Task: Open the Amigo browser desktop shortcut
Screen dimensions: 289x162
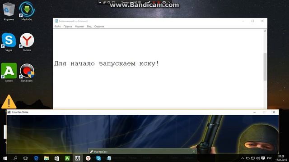Action: (x=9, y=73)
